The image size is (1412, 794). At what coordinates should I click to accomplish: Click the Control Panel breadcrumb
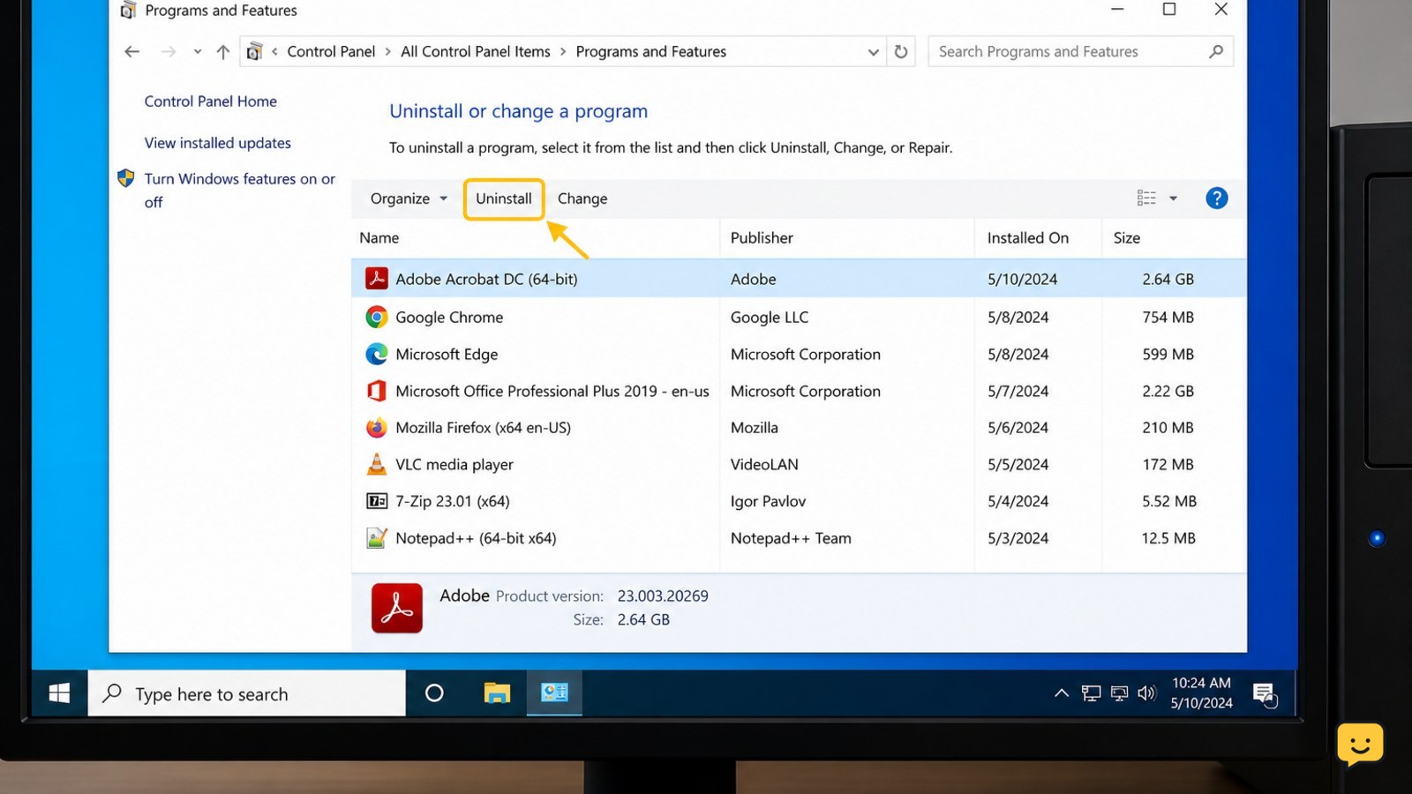click(331, 52)
